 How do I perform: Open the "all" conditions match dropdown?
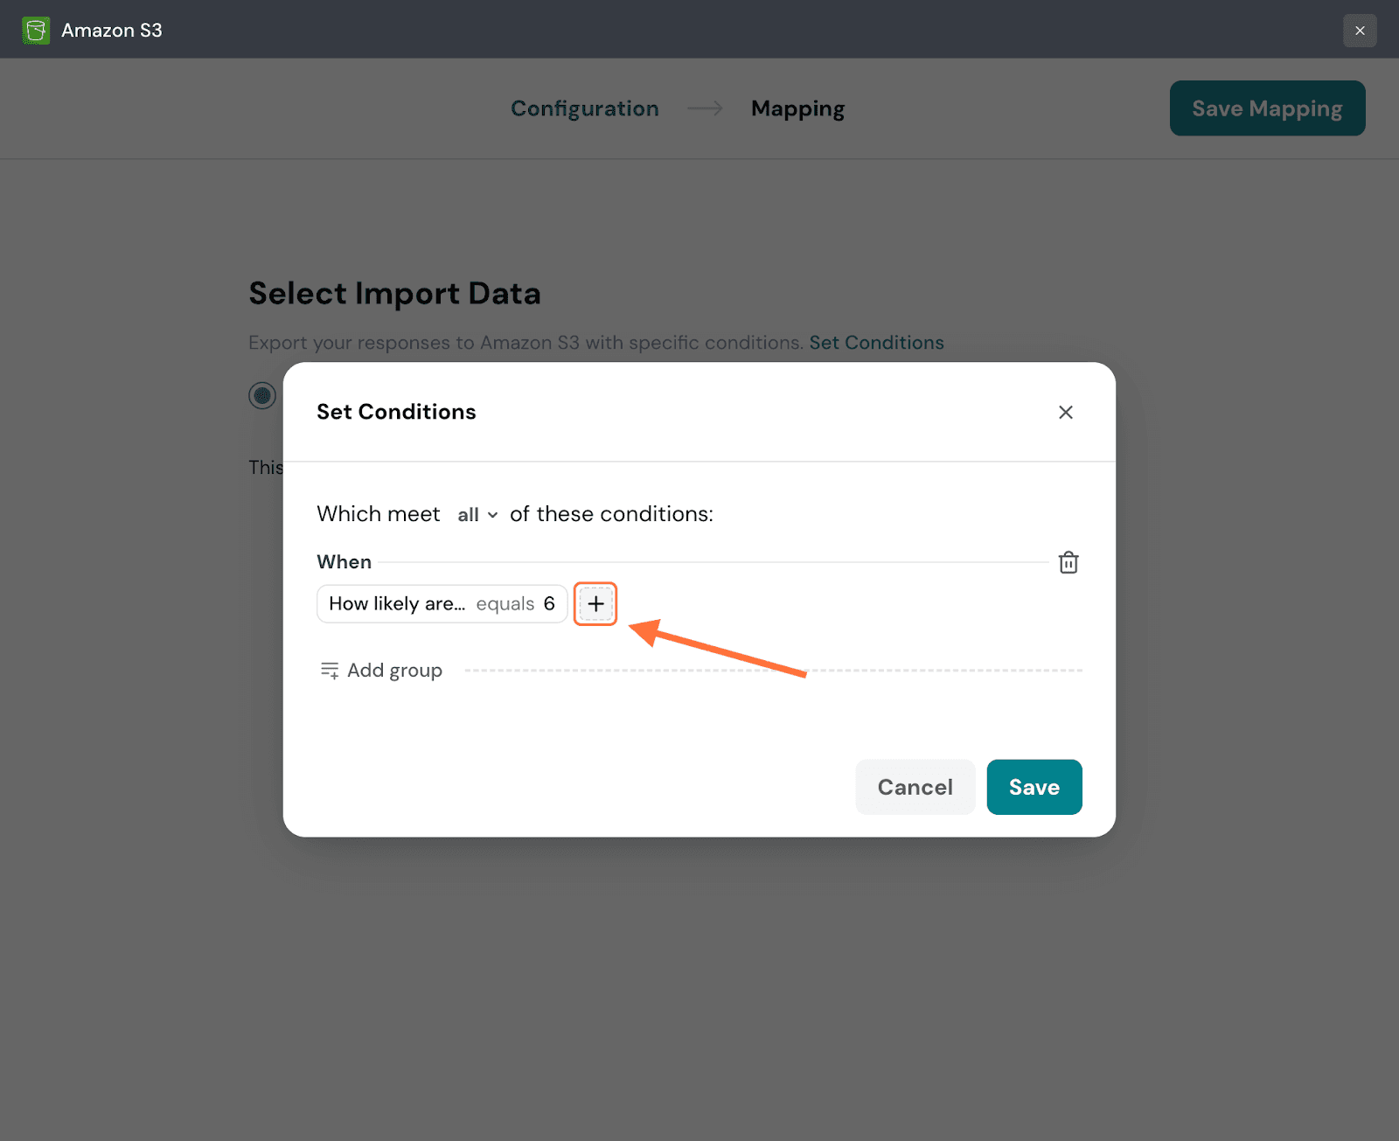click(477, 515)
